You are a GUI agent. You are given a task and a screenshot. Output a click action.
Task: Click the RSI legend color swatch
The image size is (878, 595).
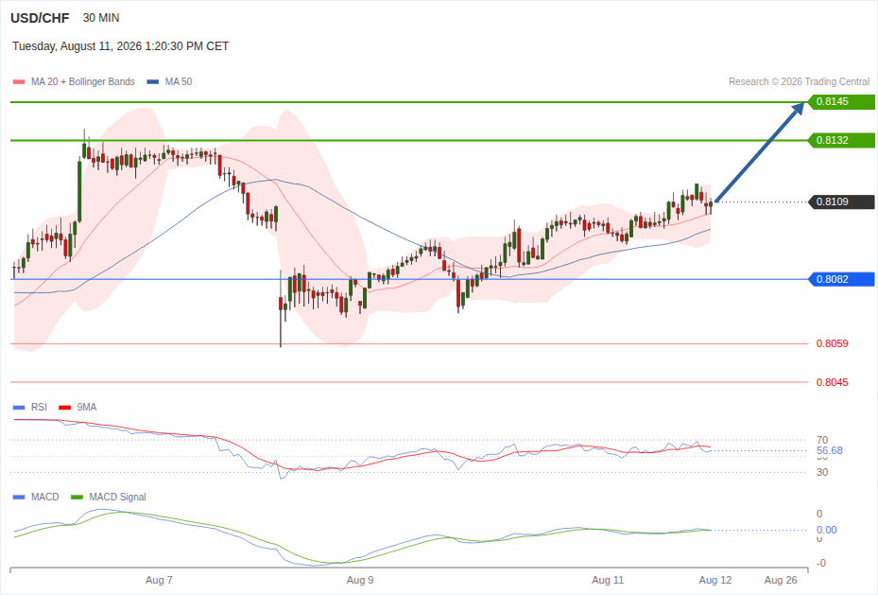coord(19,408)
